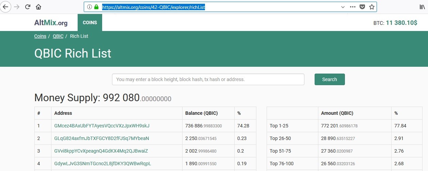
Task: Click the Top 1-25 row label
Action: coord(279,126)
